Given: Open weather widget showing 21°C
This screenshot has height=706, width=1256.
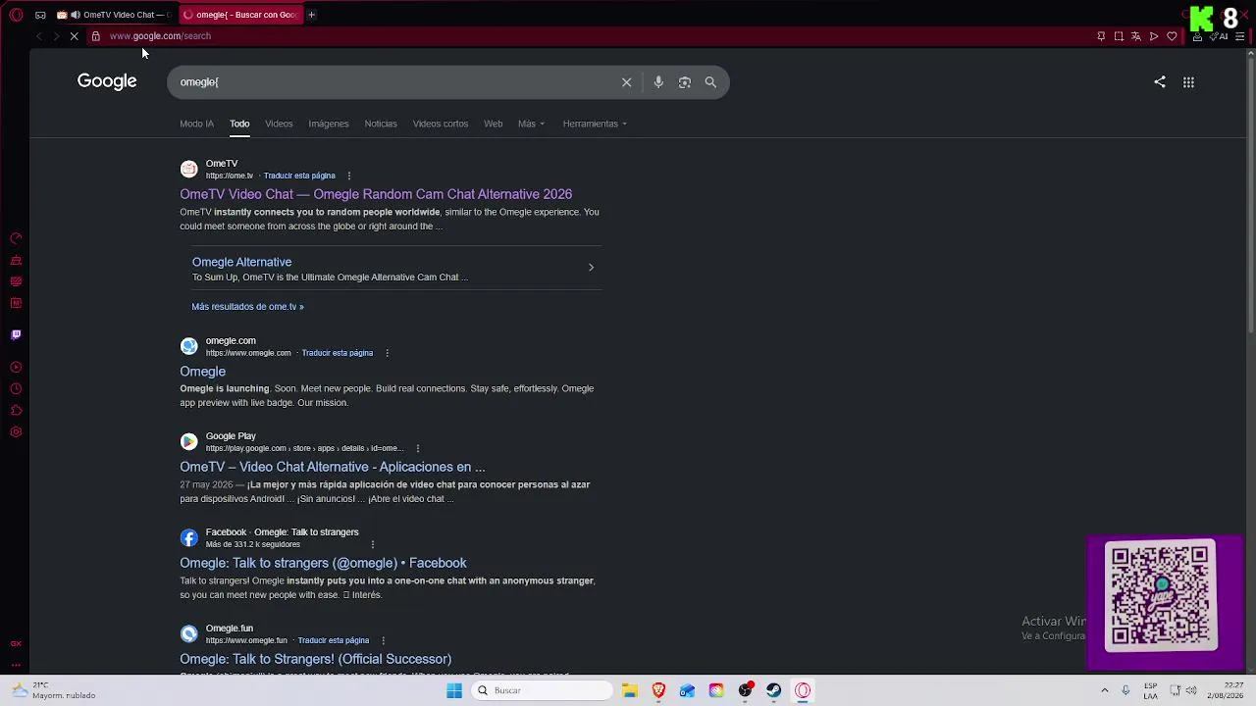Looking at the screenshot, I should click(x=54, y=690).
